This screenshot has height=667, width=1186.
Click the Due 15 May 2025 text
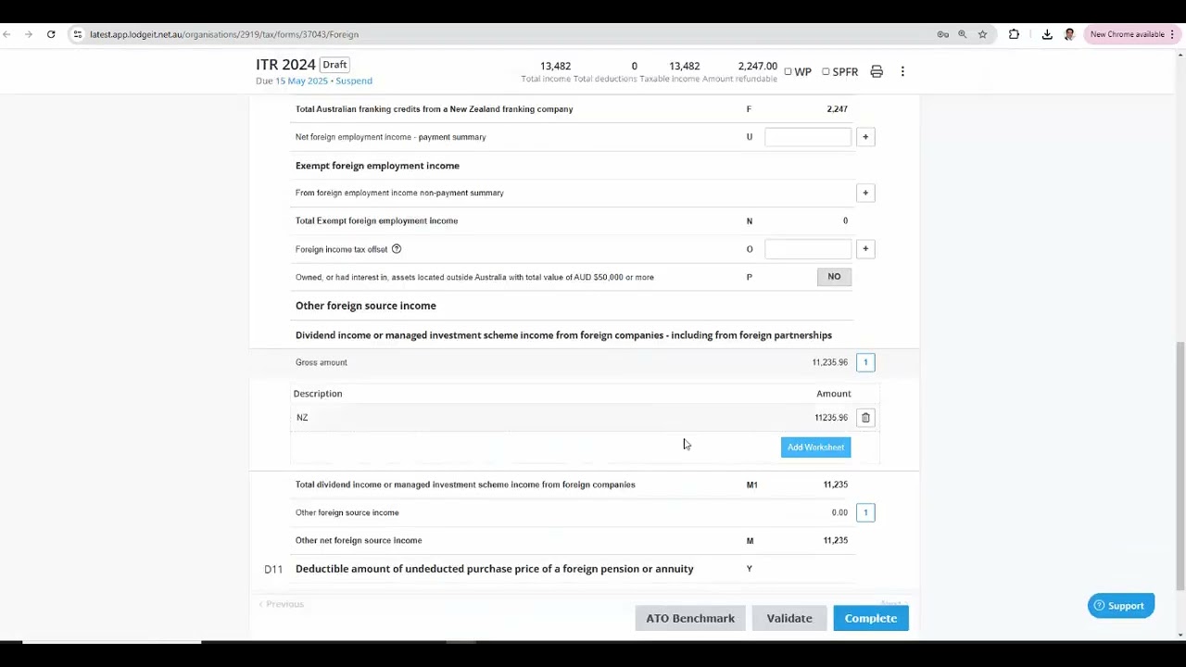[x=292, y=82]
